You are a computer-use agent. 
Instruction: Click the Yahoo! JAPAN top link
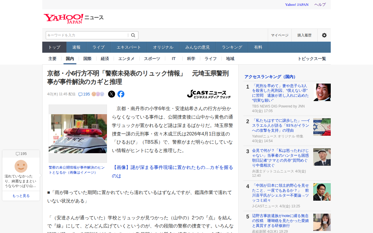tap(297, 4)
